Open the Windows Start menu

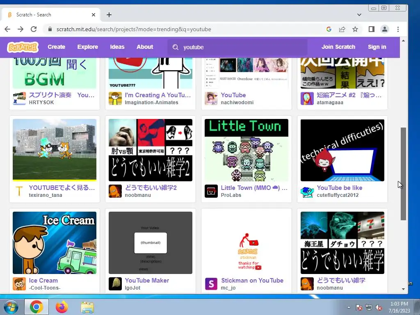(11, 307)
